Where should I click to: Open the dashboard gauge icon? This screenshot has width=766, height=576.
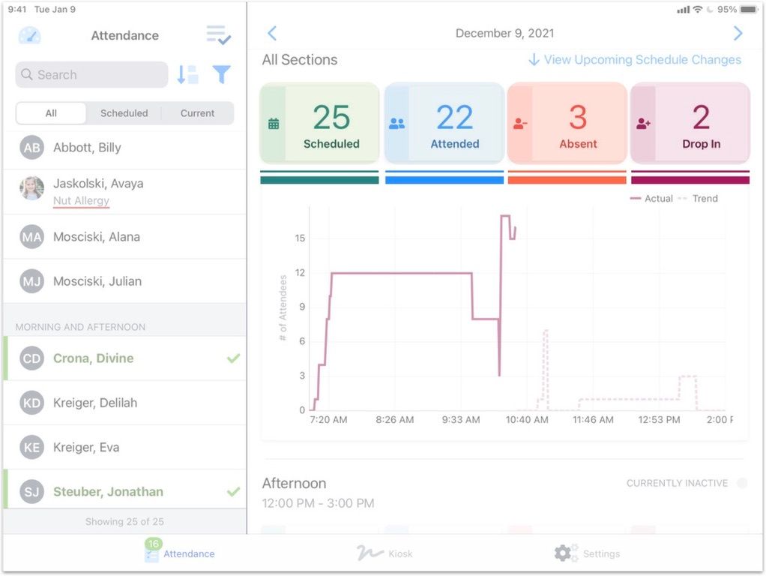29,35
